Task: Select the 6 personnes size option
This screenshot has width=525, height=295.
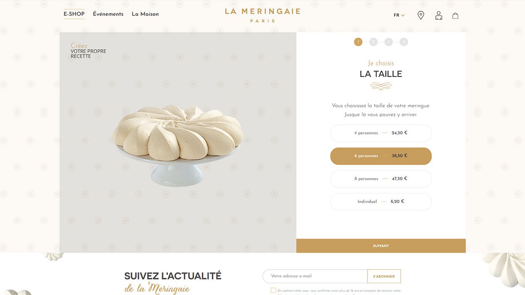Action: 381,156
